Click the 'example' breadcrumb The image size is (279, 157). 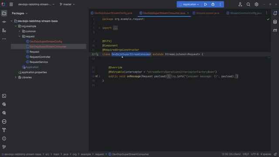coord(86,154)
